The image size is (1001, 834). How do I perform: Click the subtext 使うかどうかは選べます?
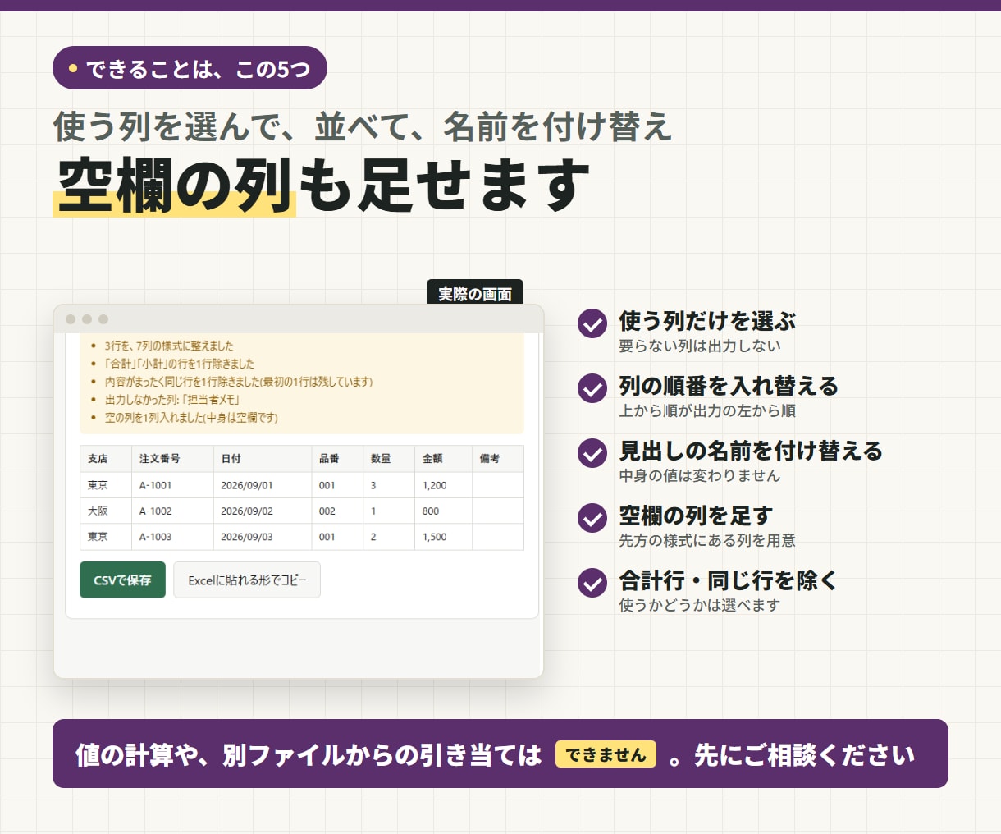pyautogui.click(x=700, y=605)
